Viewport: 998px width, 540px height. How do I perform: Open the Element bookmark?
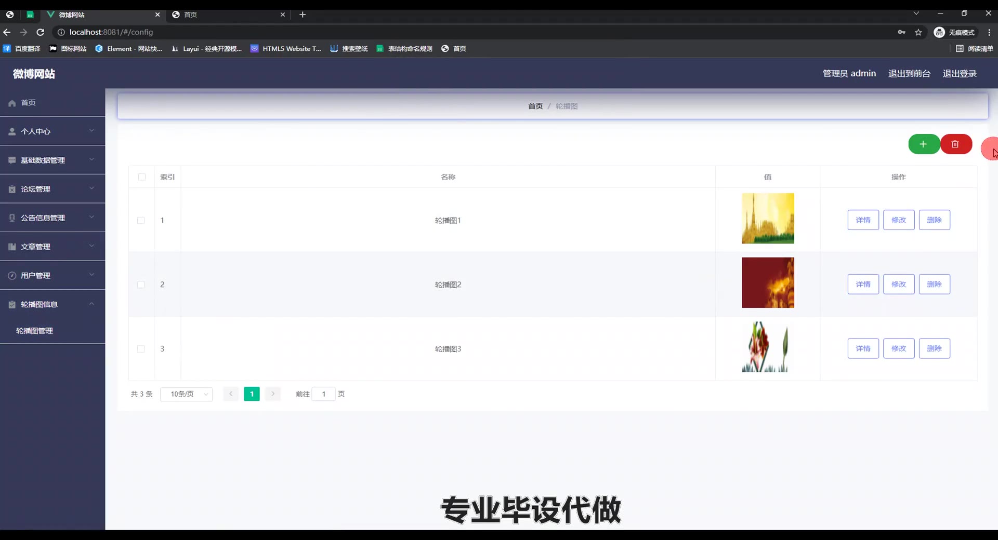[x=129, y=49]
